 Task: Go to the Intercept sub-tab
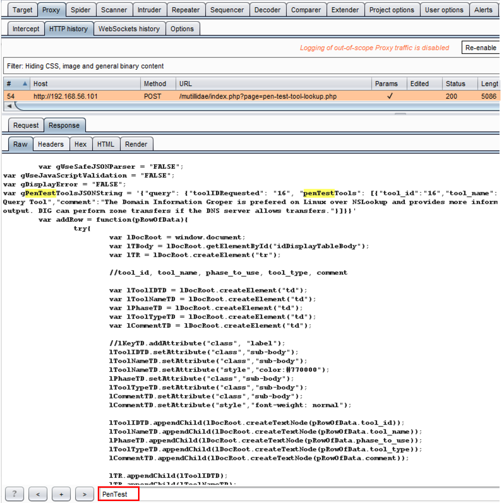pyautogui.click(x=26, y=29)
